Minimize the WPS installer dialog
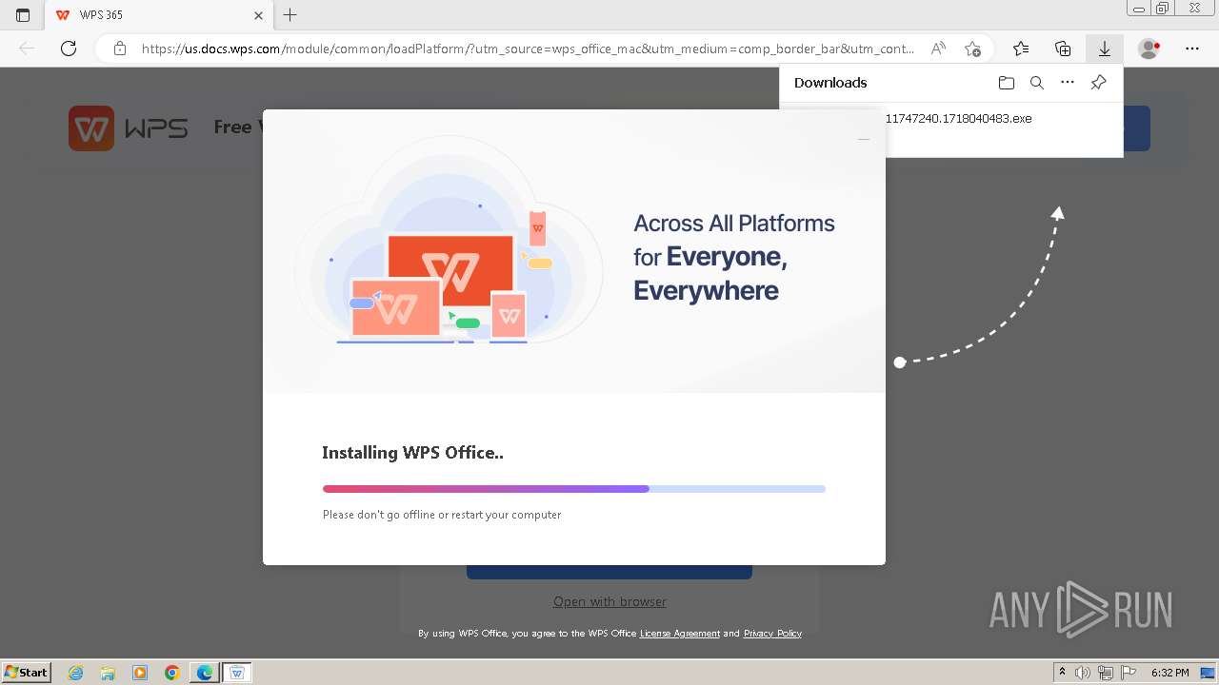Viewport: 1219px width, 685px height. tap(864, 139)
